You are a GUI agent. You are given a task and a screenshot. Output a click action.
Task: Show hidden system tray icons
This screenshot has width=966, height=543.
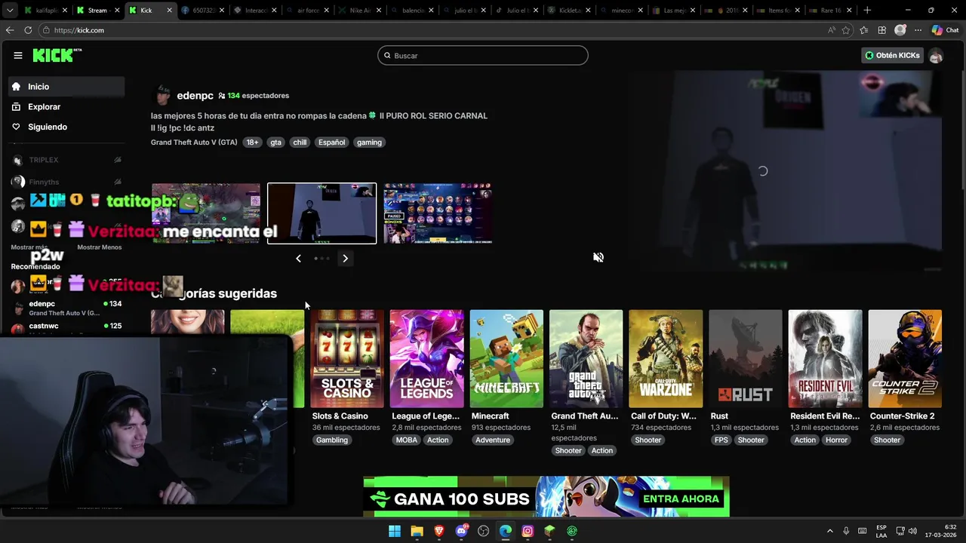point(830,531)
